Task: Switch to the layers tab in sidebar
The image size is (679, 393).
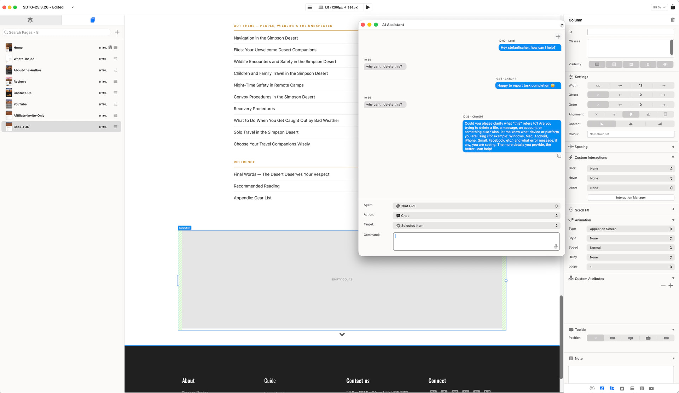Action: tap(30, 20)
